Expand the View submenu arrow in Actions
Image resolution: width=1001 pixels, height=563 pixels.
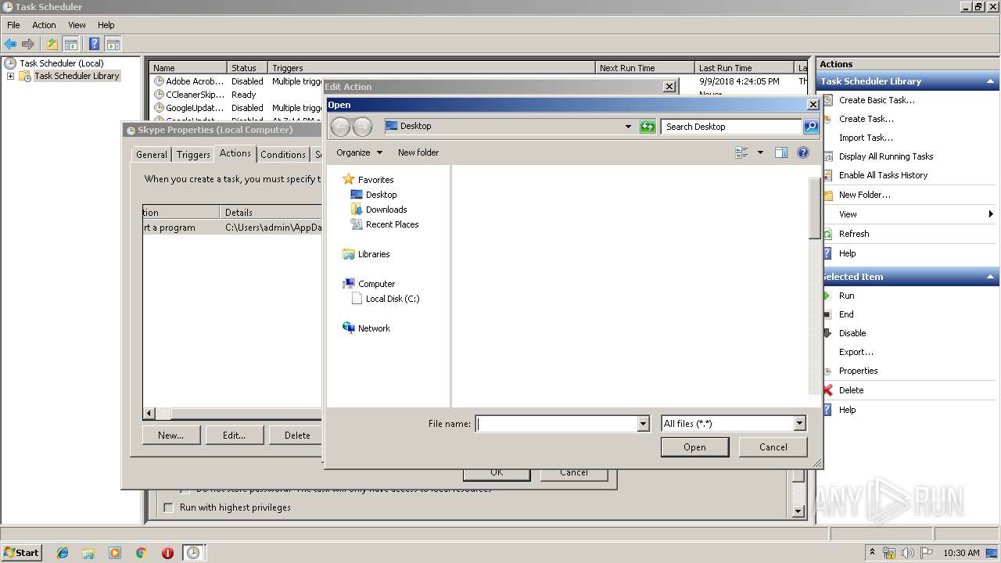991,214
